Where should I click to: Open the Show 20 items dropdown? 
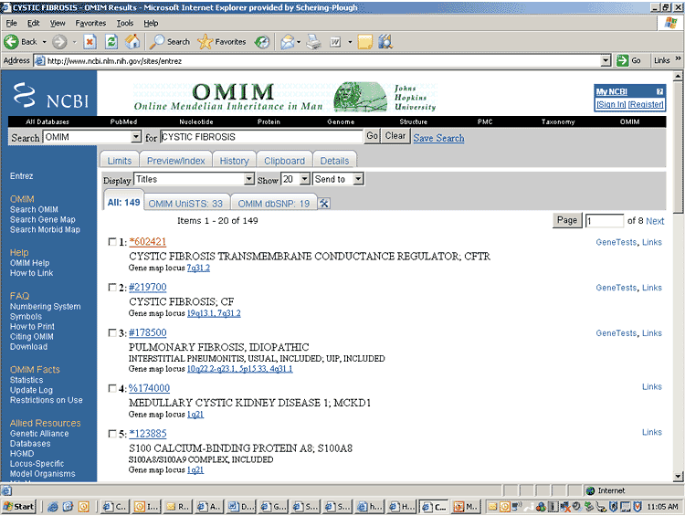305,179
